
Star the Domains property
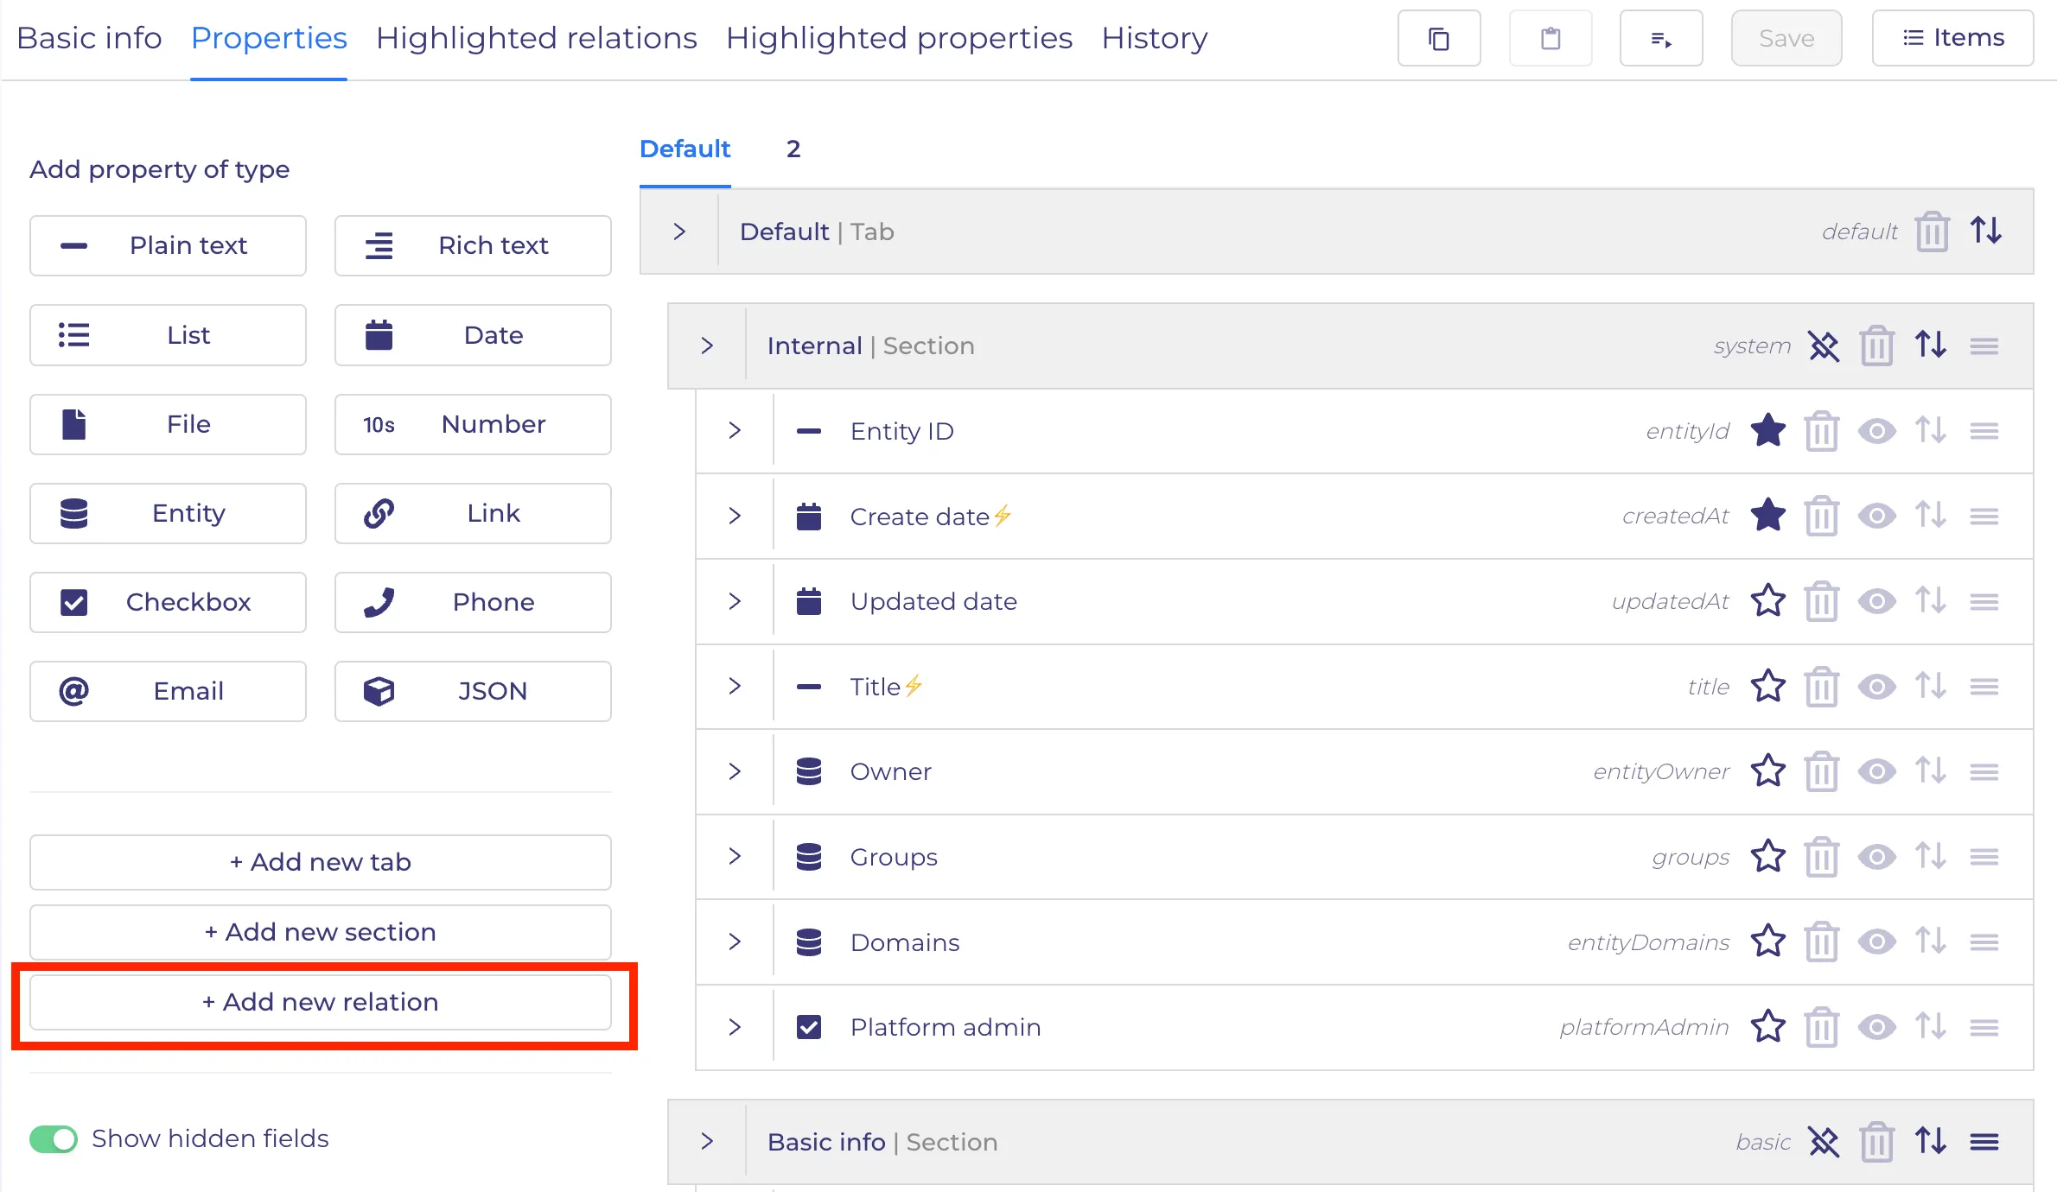point(1768,942)
